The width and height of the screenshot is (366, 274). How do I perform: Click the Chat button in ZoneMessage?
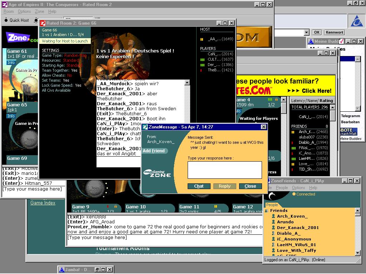coord(199,186)
